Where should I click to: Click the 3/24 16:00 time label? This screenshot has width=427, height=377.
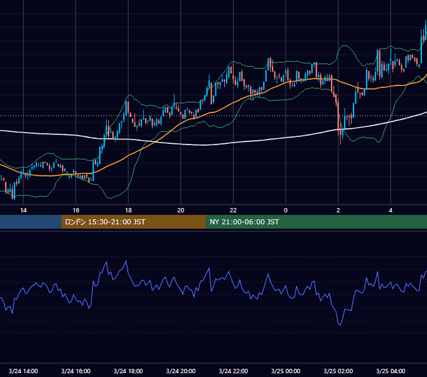pyautogui.click(x=76, y=371)
